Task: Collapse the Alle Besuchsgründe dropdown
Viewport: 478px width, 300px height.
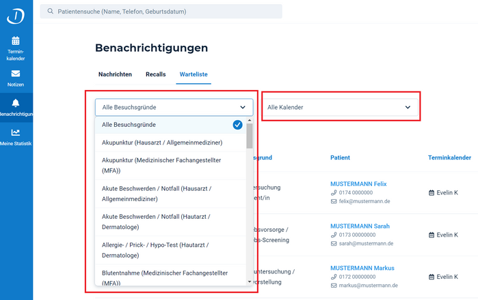Action: point(243,107)
